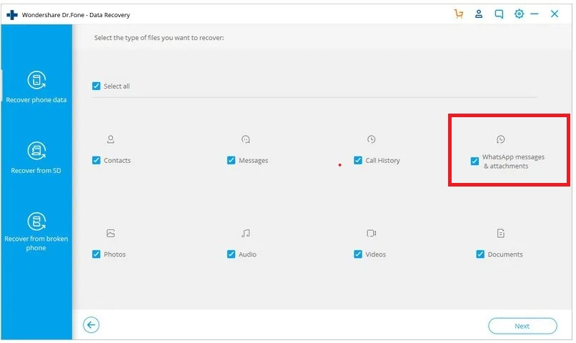Minimize the Dr.Fone window
This screenshot has height=343, width=576.
[535, 14]
